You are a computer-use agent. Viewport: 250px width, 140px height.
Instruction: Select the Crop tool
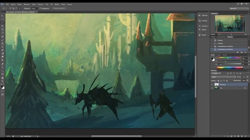point(2,30)
